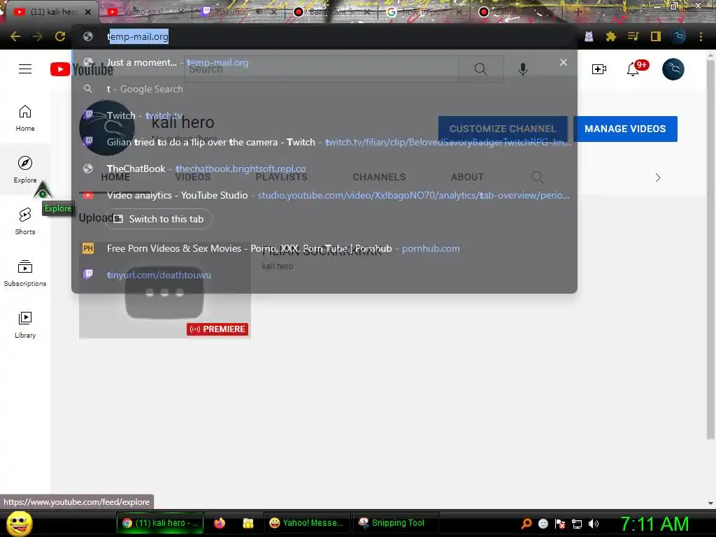Open the Action Center flag tray icon

coord(560,524)
